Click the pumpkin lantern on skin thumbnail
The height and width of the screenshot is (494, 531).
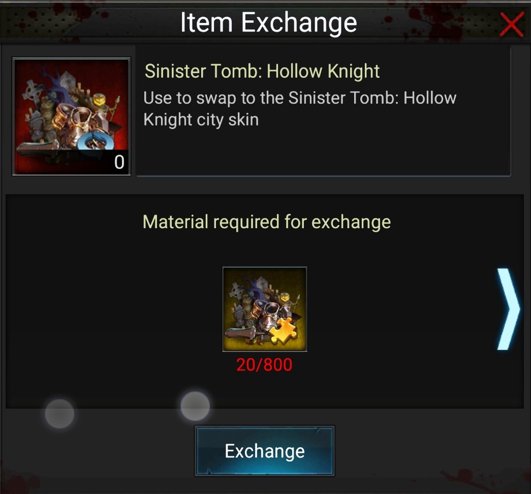coord(99,100)
